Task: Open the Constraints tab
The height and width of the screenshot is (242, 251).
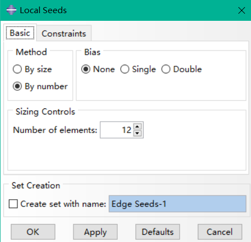Action: coord(64,33)
